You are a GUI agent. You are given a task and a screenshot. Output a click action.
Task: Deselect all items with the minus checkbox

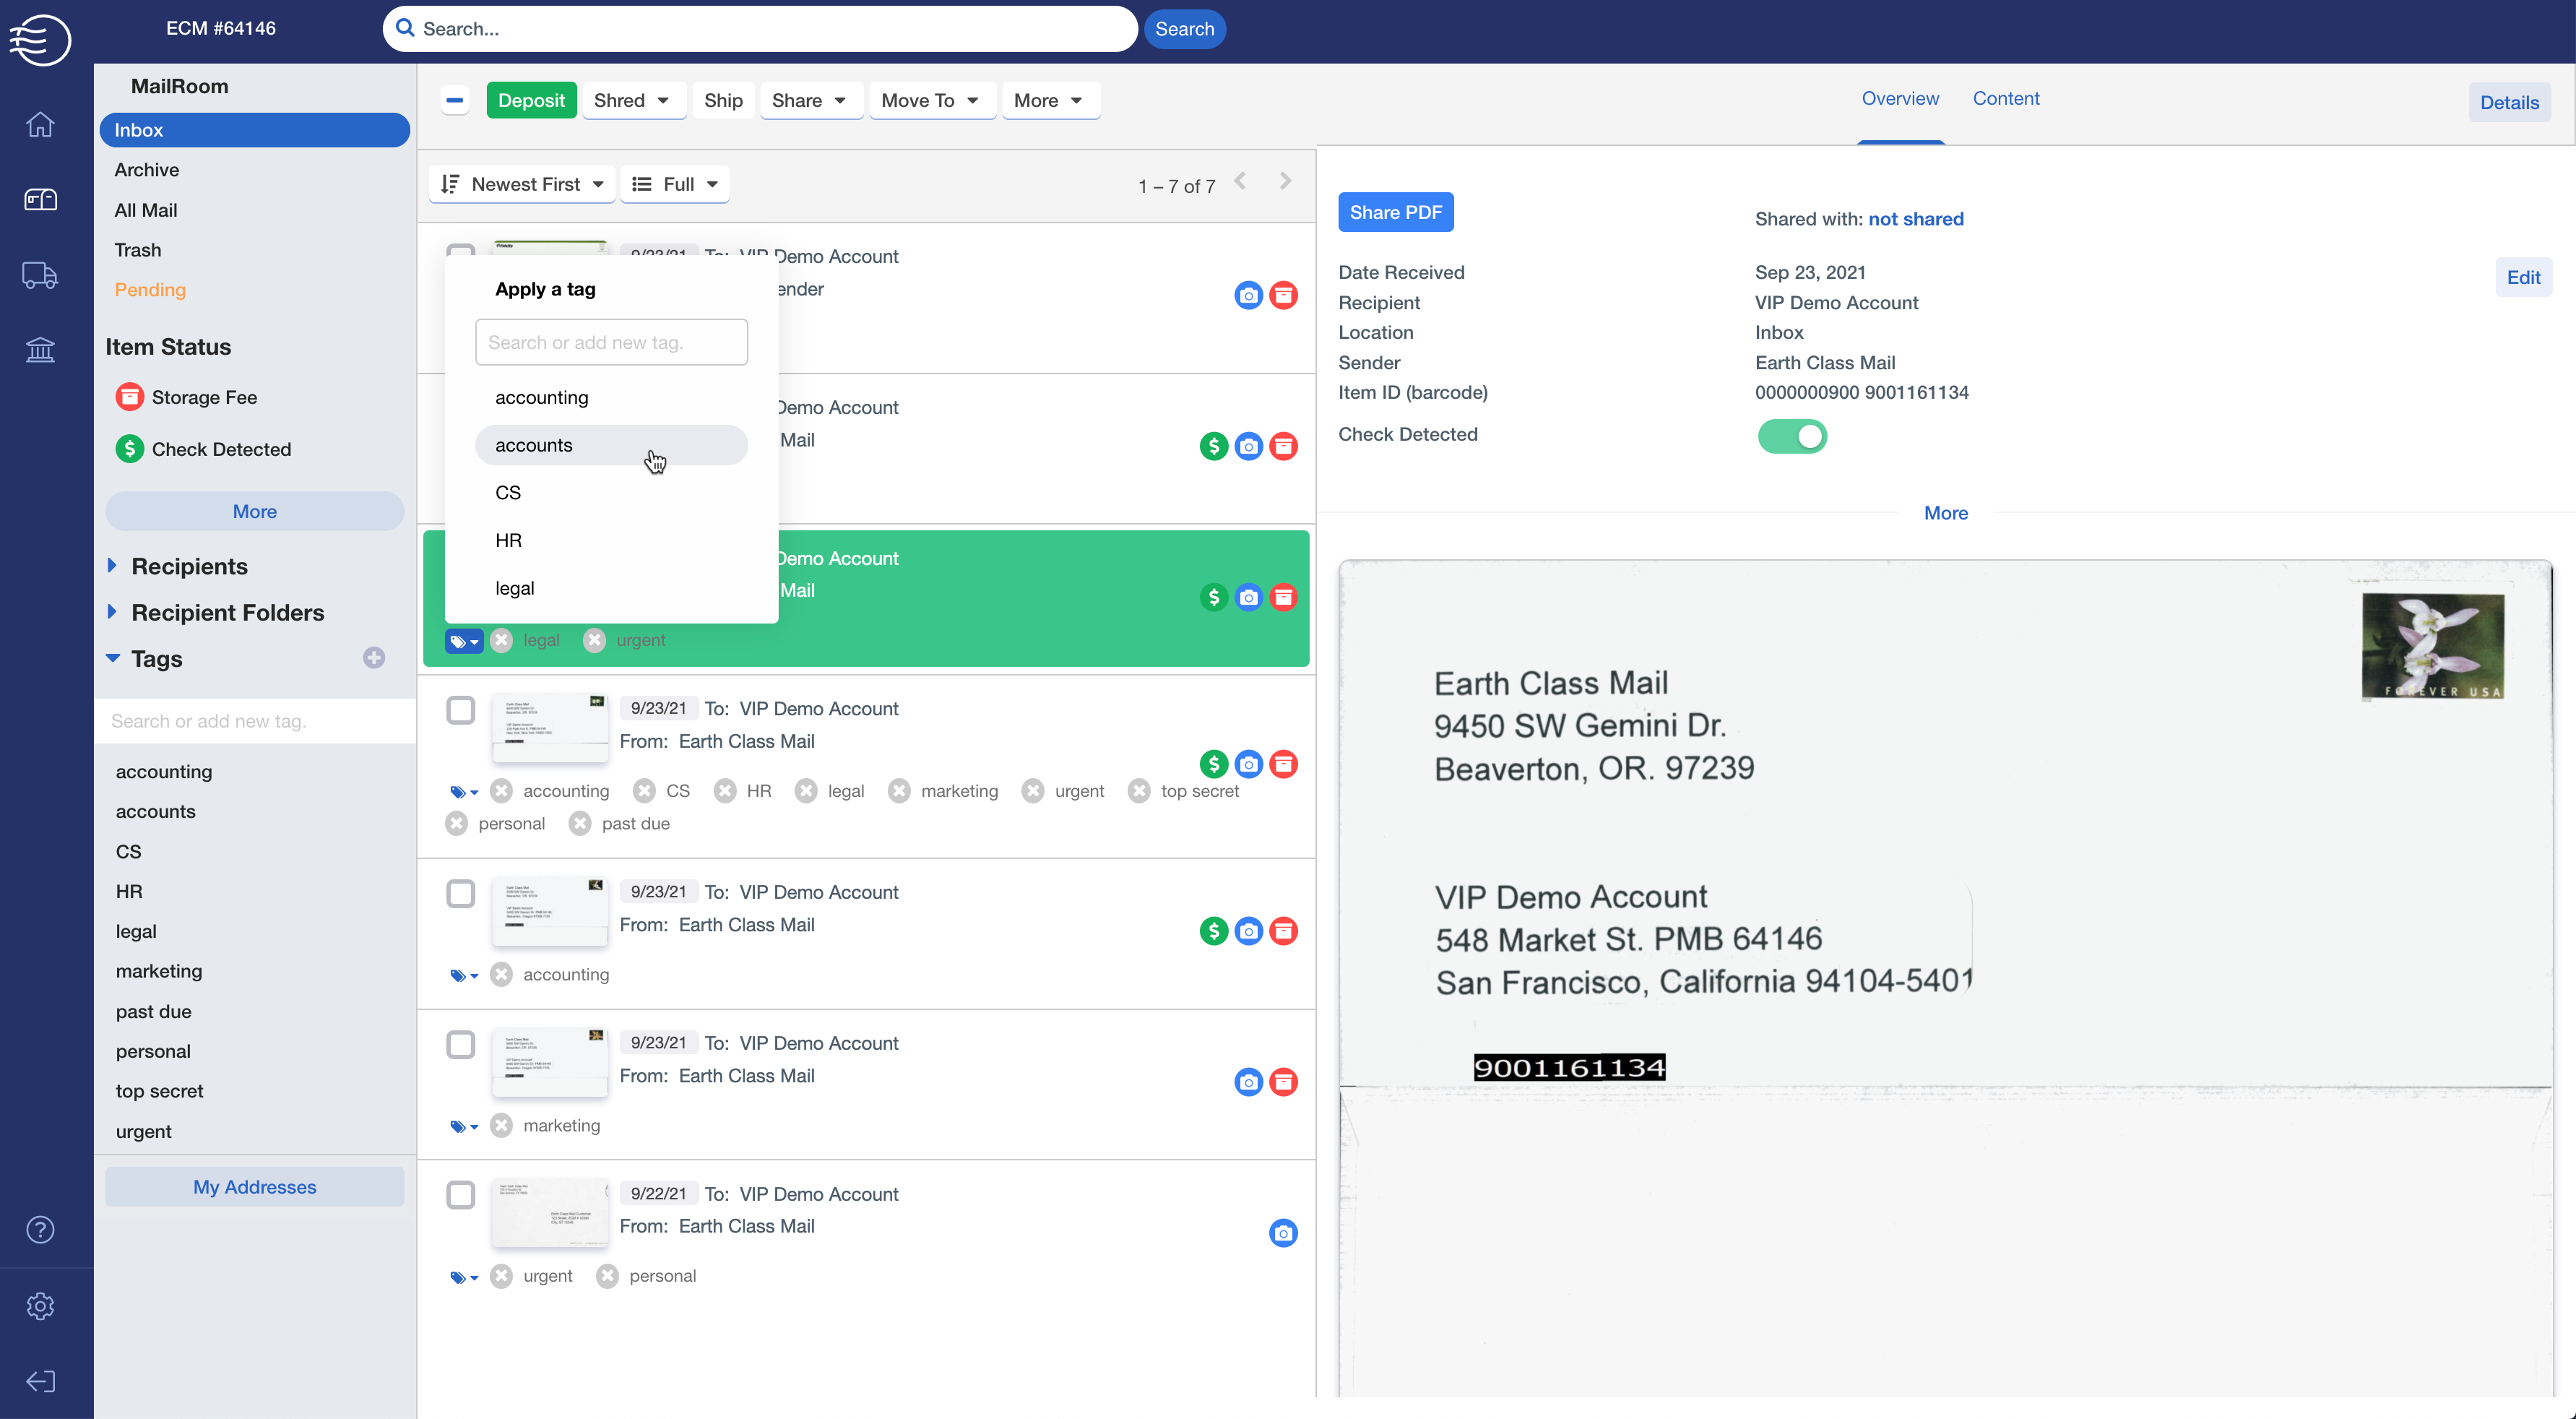point(455,100)
